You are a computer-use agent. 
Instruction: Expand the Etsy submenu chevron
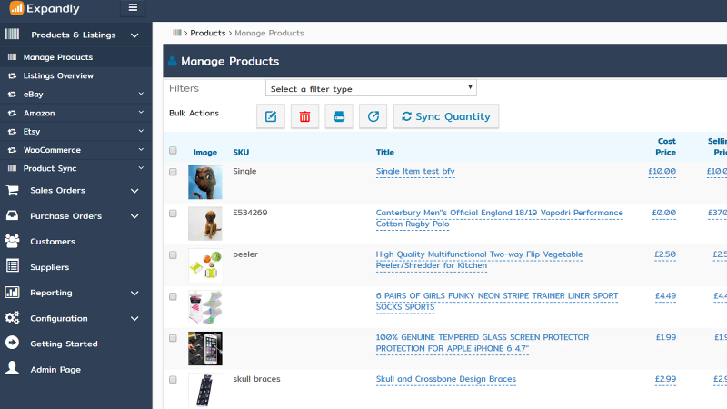tap(141, 131)
